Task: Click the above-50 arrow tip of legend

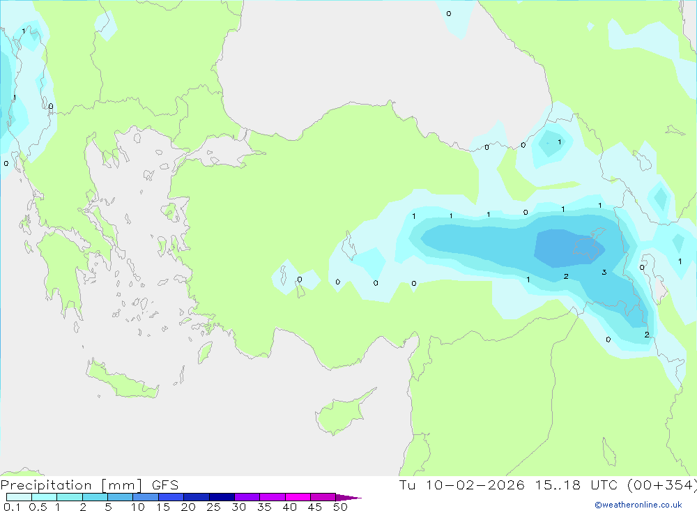Action: (348, 498)
